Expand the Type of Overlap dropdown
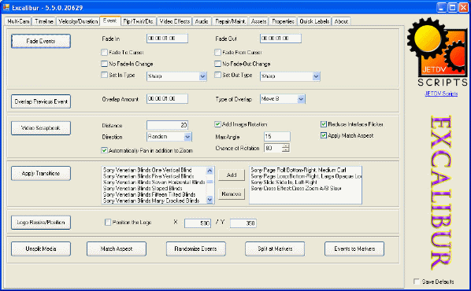471x291 pixels. point(301,99)
